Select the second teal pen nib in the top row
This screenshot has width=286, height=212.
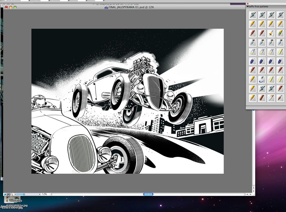(x=262, y=15)
